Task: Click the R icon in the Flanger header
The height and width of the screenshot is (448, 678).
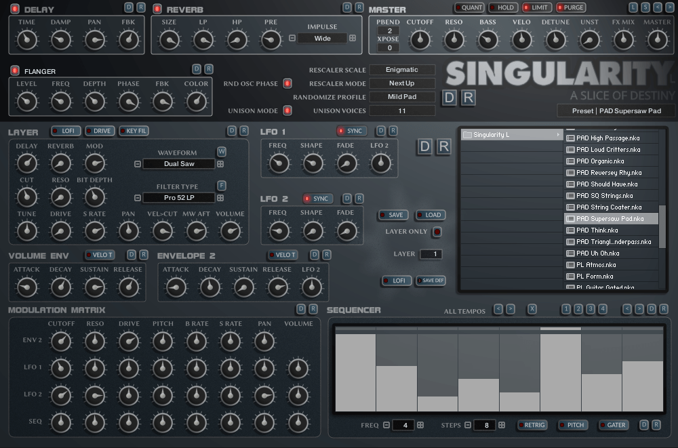Action: [x=209, y=68]
